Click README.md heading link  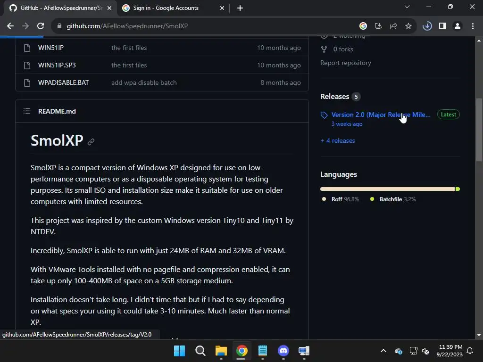point(57,111)
